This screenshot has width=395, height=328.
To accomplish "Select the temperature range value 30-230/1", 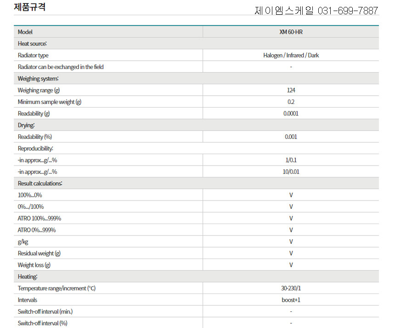I will pos(291,288).
